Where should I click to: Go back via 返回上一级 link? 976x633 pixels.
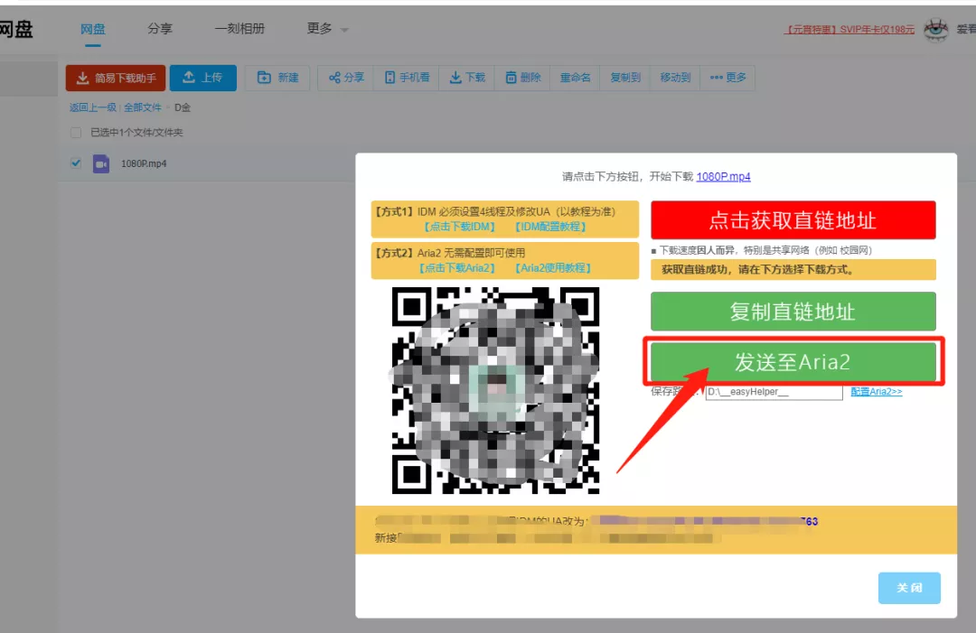coord(93,107)
